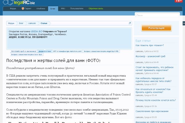Click the popup icon in breadcrumb bar
The height and width of the screenshot is (123, 185).
point(130,23)
